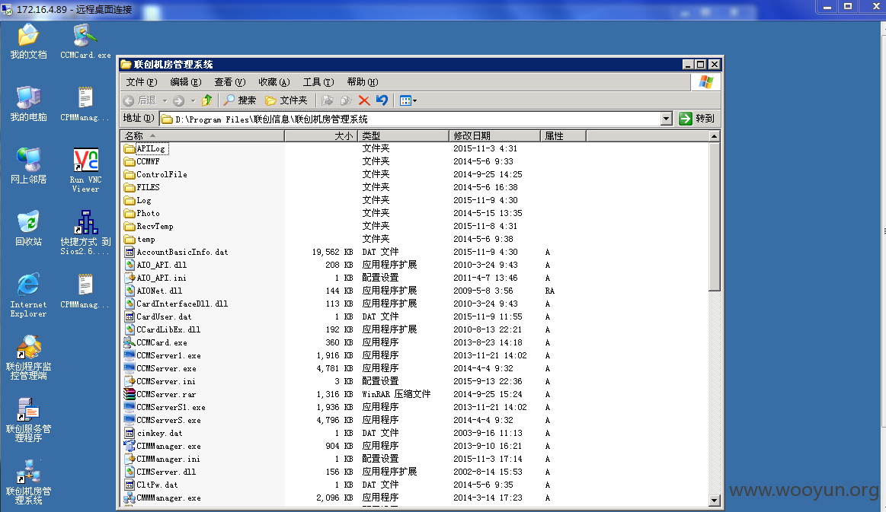Screen dimensions: 886x512
Task: Open the 编辑(E) menu
Action: pos(186,82)
